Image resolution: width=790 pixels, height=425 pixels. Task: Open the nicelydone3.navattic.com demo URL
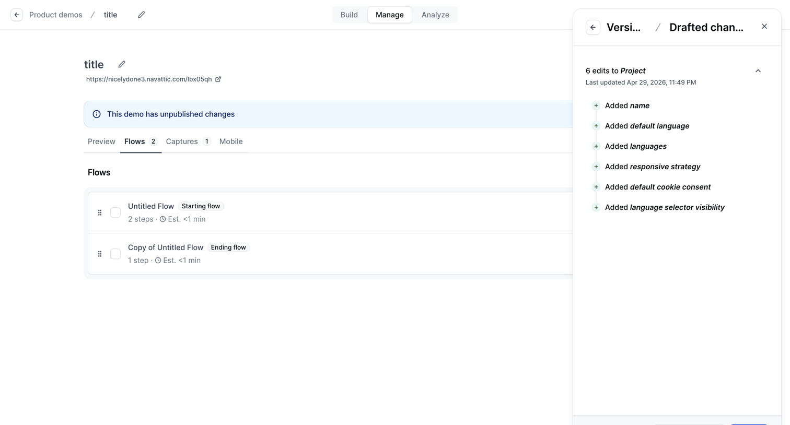tap(149, 79)
